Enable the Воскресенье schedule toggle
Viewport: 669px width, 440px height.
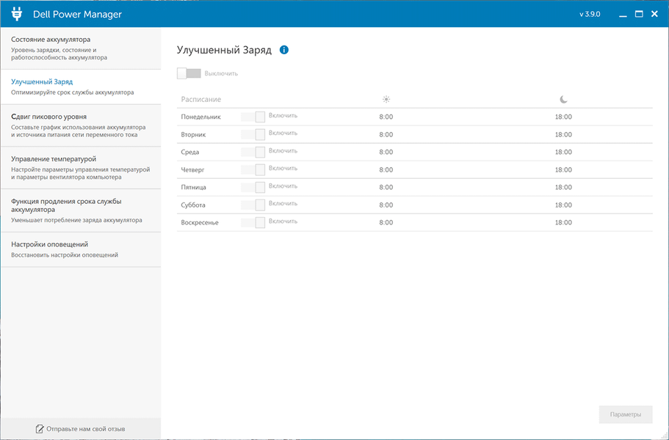253,222
